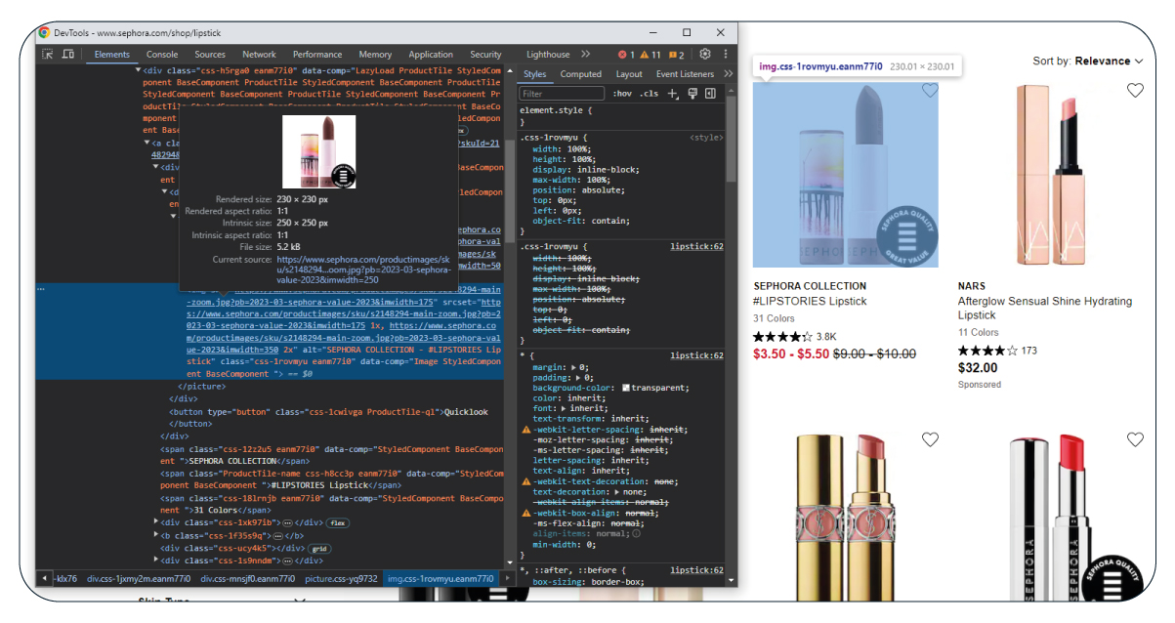Open the Security tab
The image size is (1175, 623).
[x=485, y=55]
